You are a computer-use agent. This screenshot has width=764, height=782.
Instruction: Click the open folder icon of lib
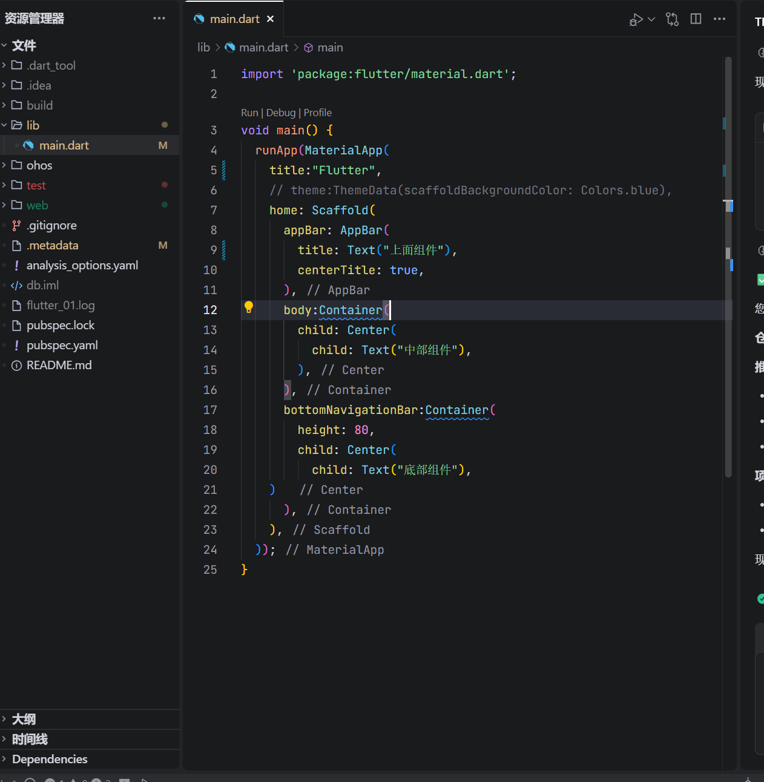pyautogui.click(x=16, y=125)
